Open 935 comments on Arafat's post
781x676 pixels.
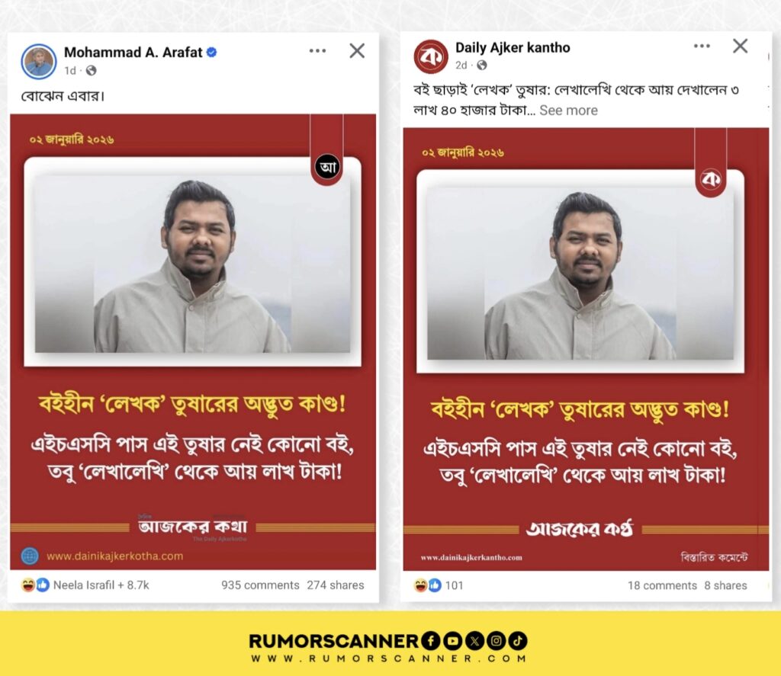[260, 585]
